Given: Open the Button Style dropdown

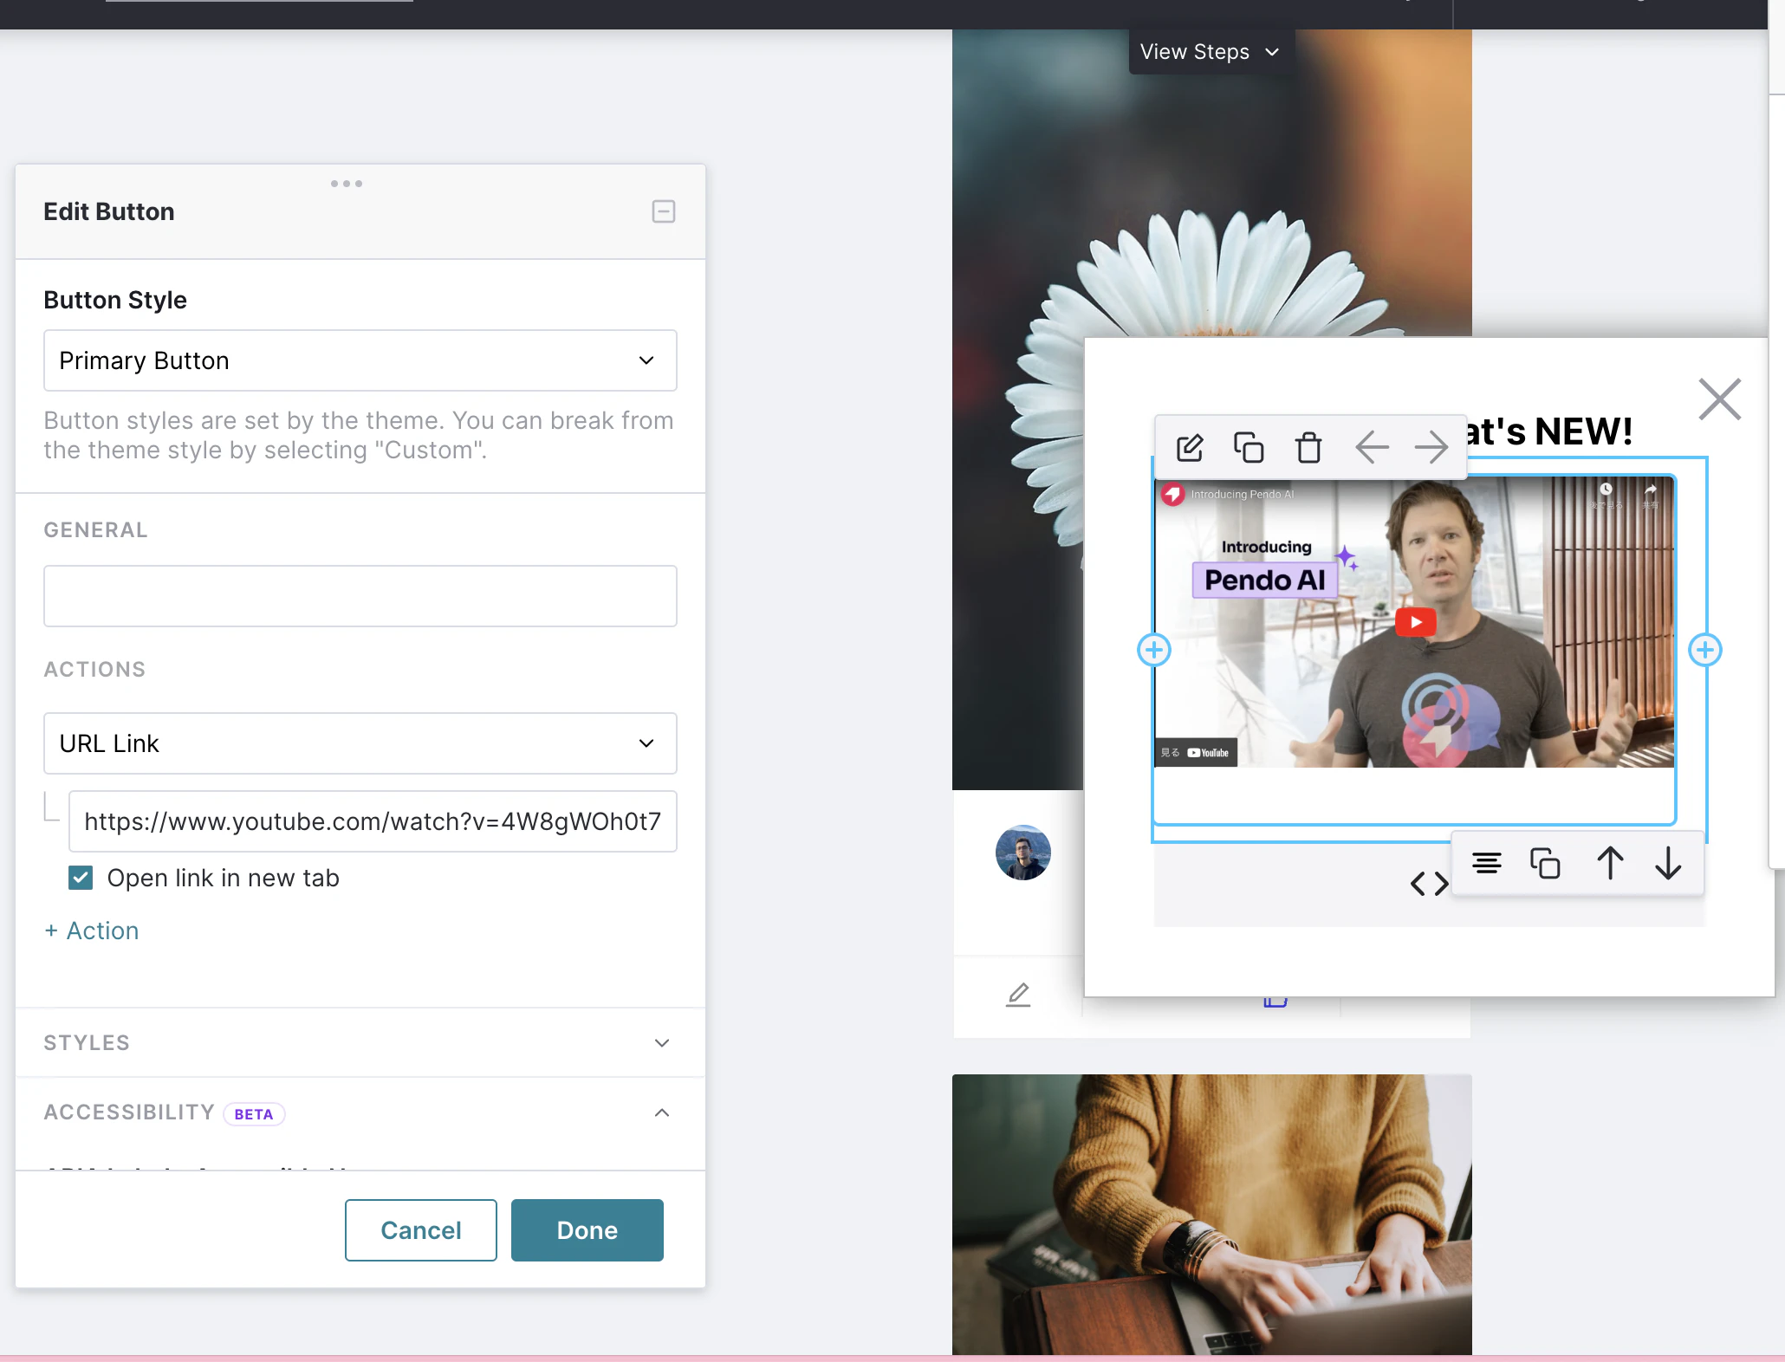Looking at the screenshot, I should [360, 360].
